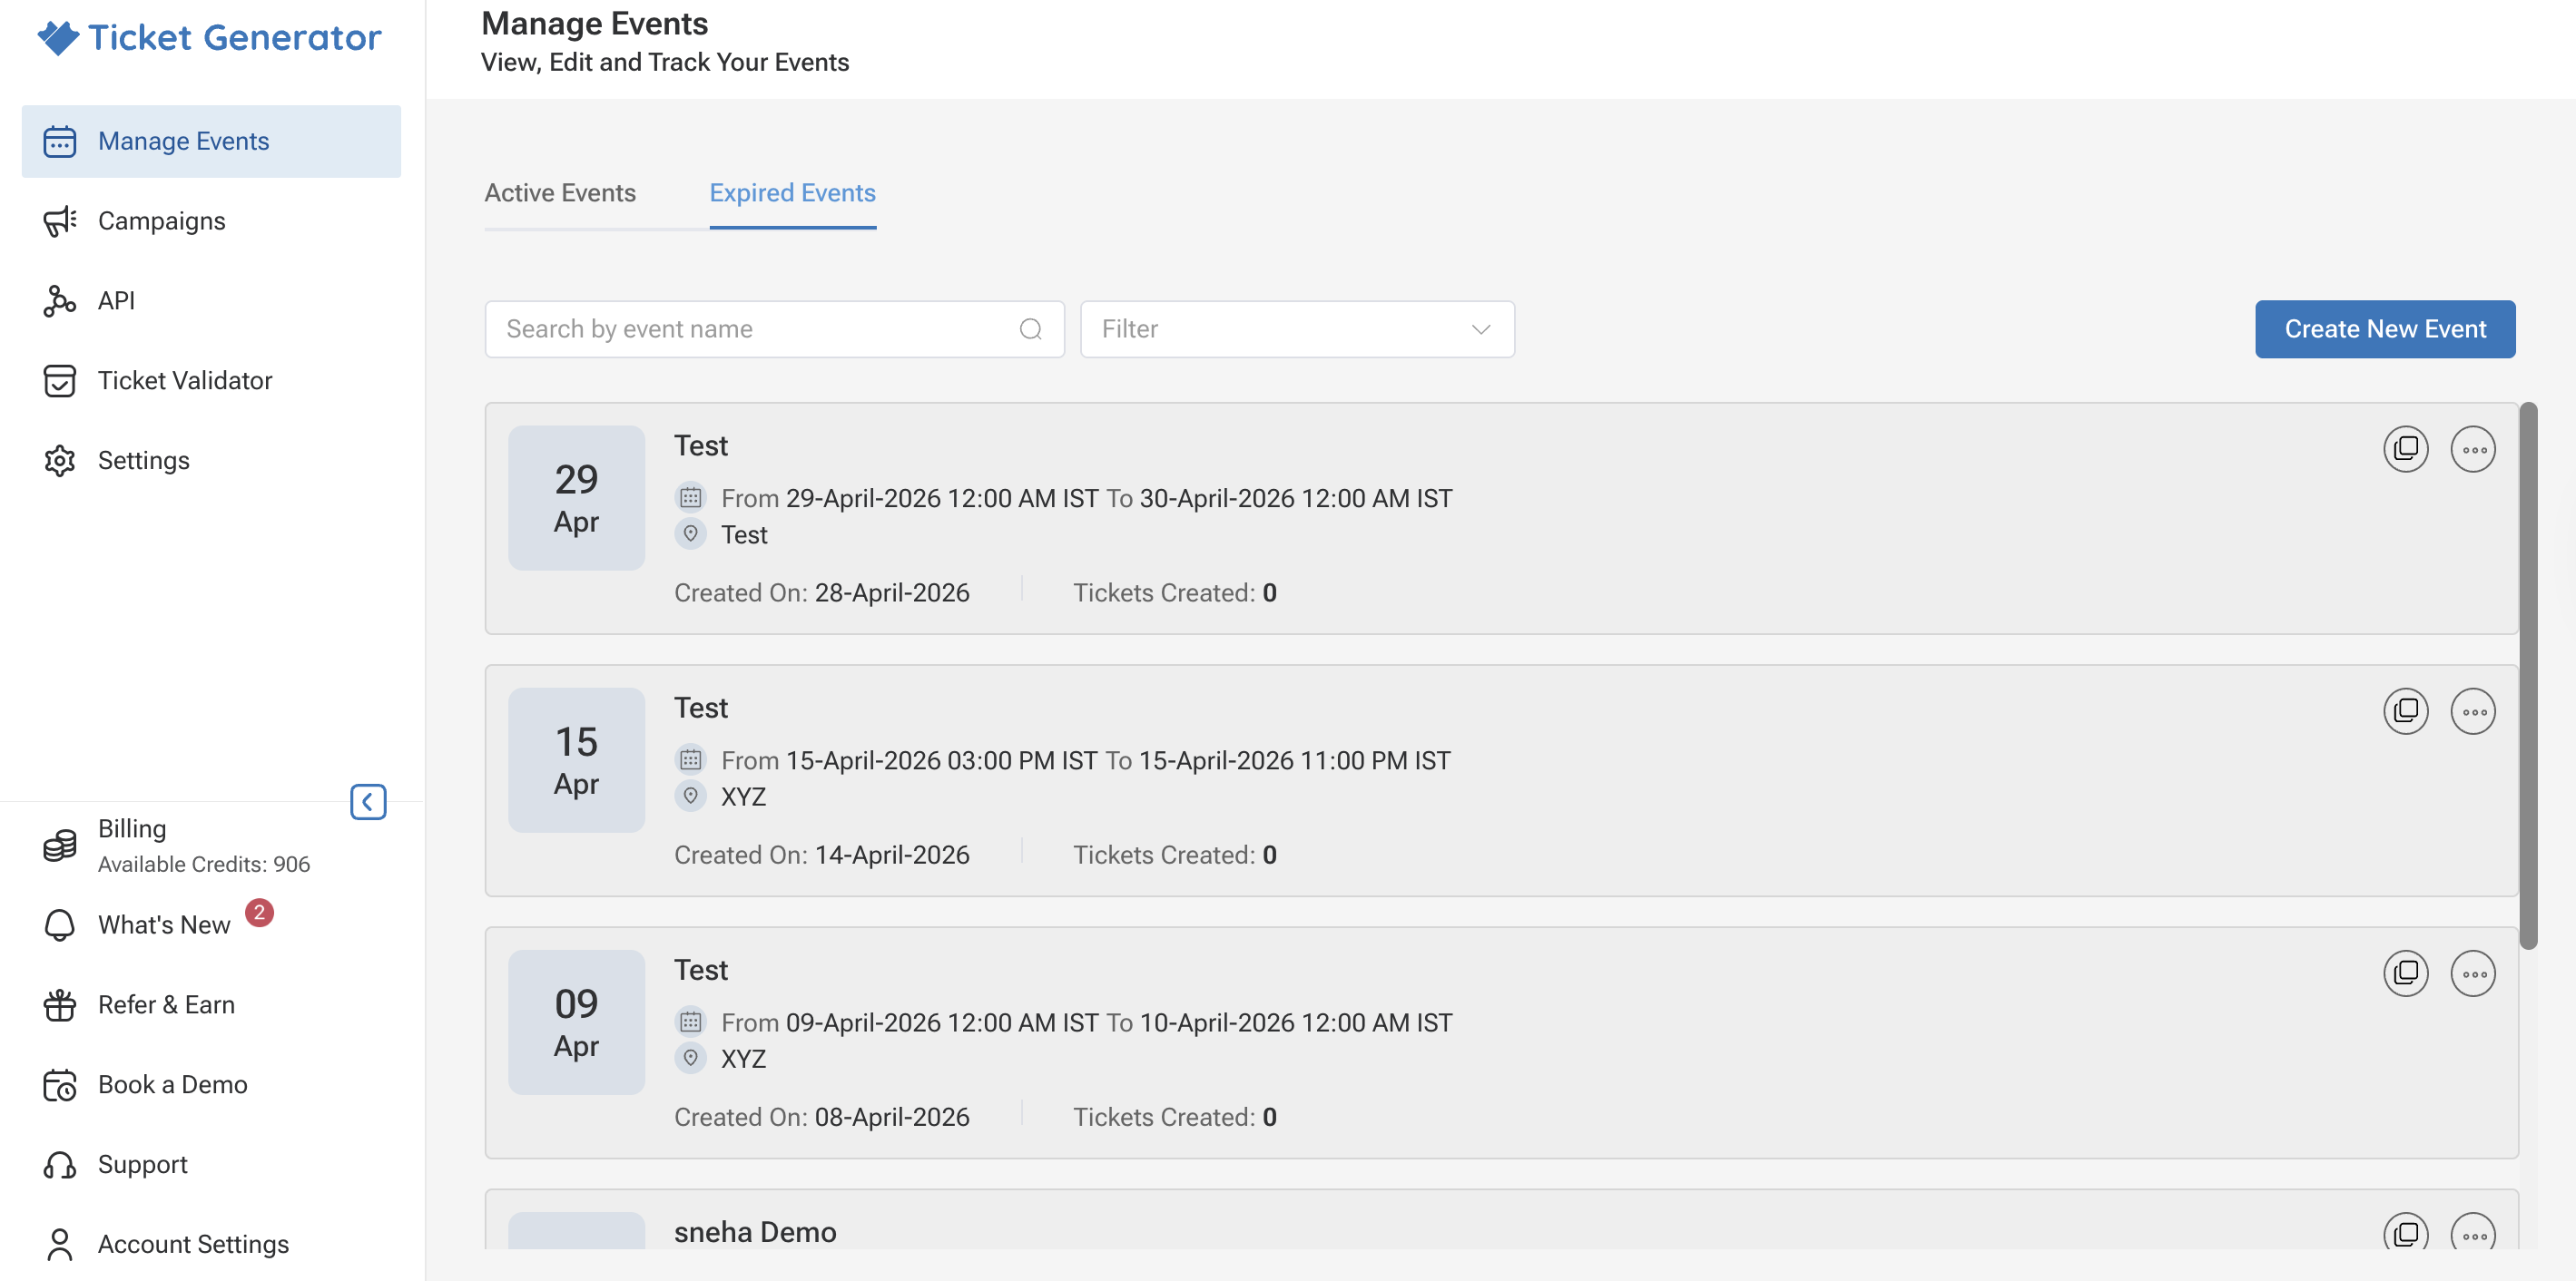Open more options for 09 Apr event
This screenshot has width=2576, height=1281.
(2473, 973)
